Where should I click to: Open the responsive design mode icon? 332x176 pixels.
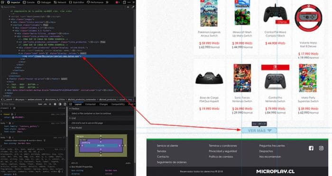point(124,2)
